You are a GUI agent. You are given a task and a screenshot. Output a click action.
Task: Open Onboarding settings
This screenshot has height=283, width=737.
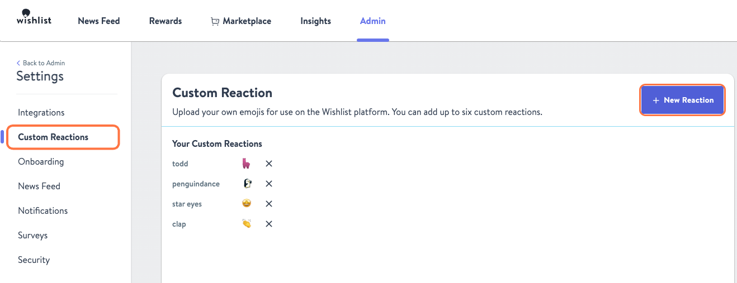coord(41,161)
